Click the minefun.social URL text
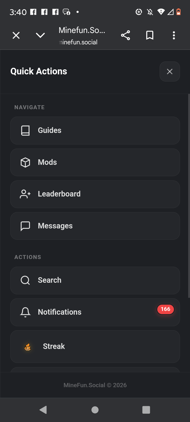 (x=79, y=42)
